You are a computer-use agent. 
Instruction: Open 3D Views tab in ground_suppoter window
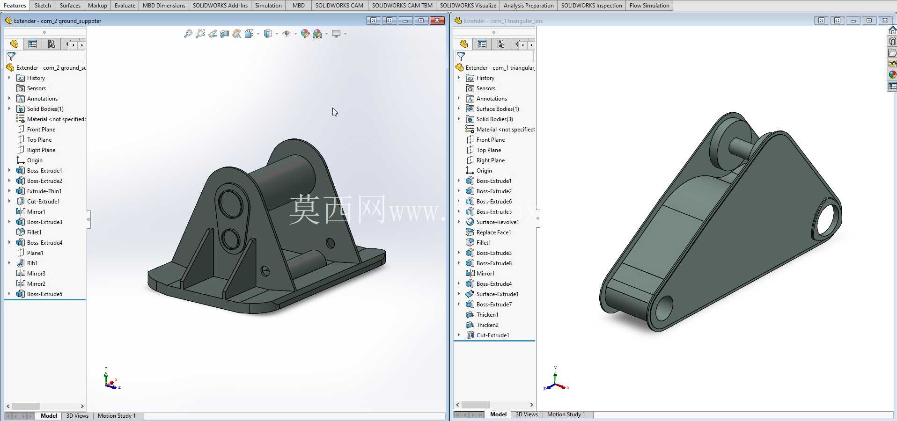77,416
